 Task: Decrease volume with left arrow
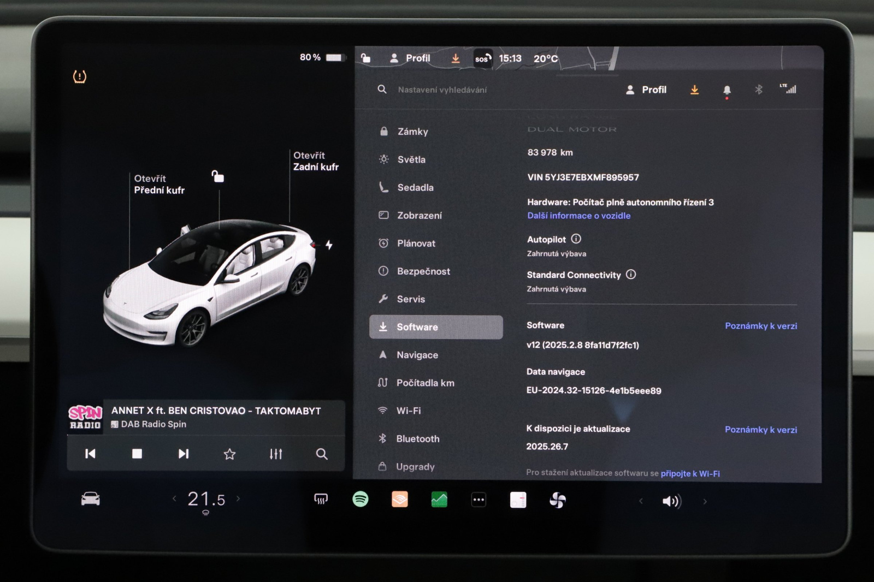point(641,501)
